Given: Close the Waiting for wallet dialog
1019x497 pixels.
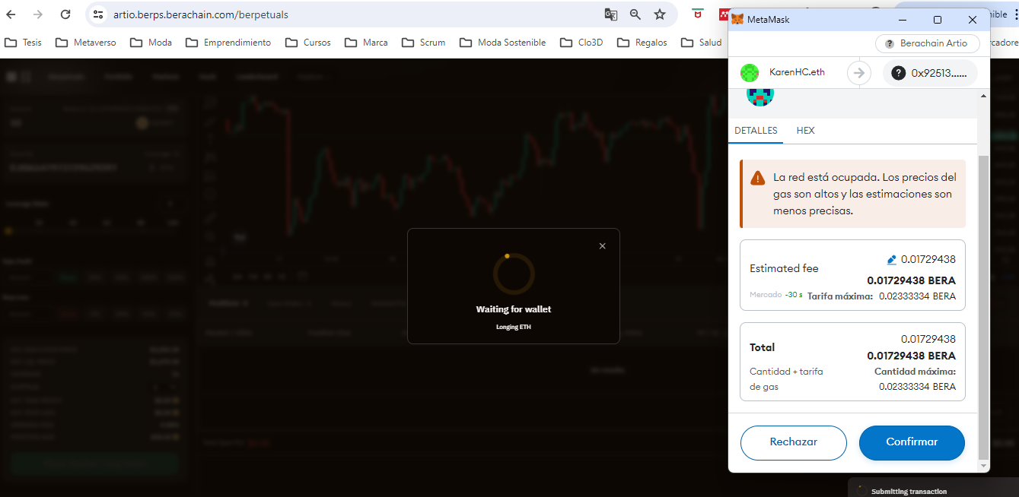Looking at the screenshot, I should pyautogui.click(x=603, y=246).
